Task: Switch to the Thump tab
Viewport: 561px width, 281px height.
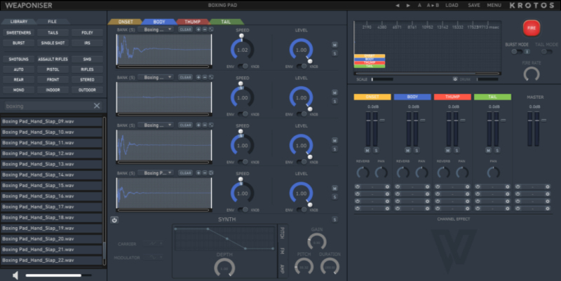Action: [x=192, y=22]
